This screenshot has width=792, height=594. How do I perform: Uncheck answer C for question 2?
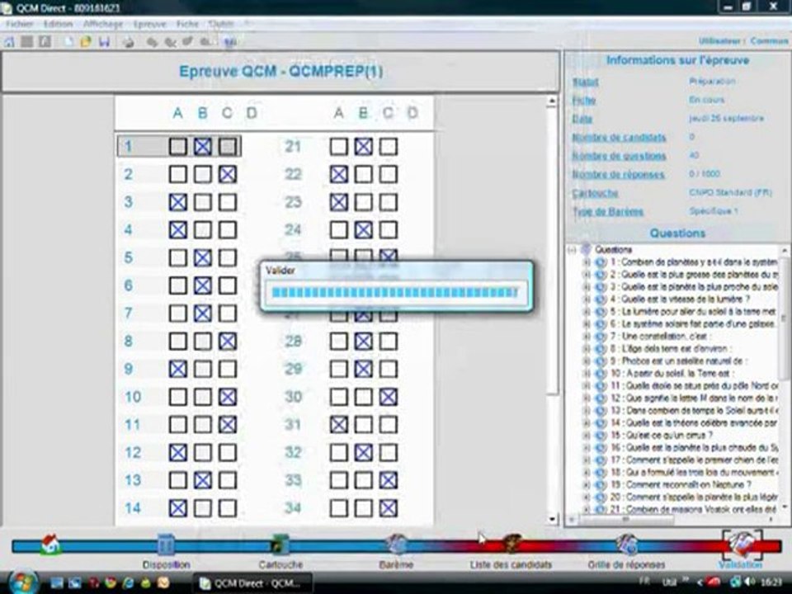tap(228, 174)
